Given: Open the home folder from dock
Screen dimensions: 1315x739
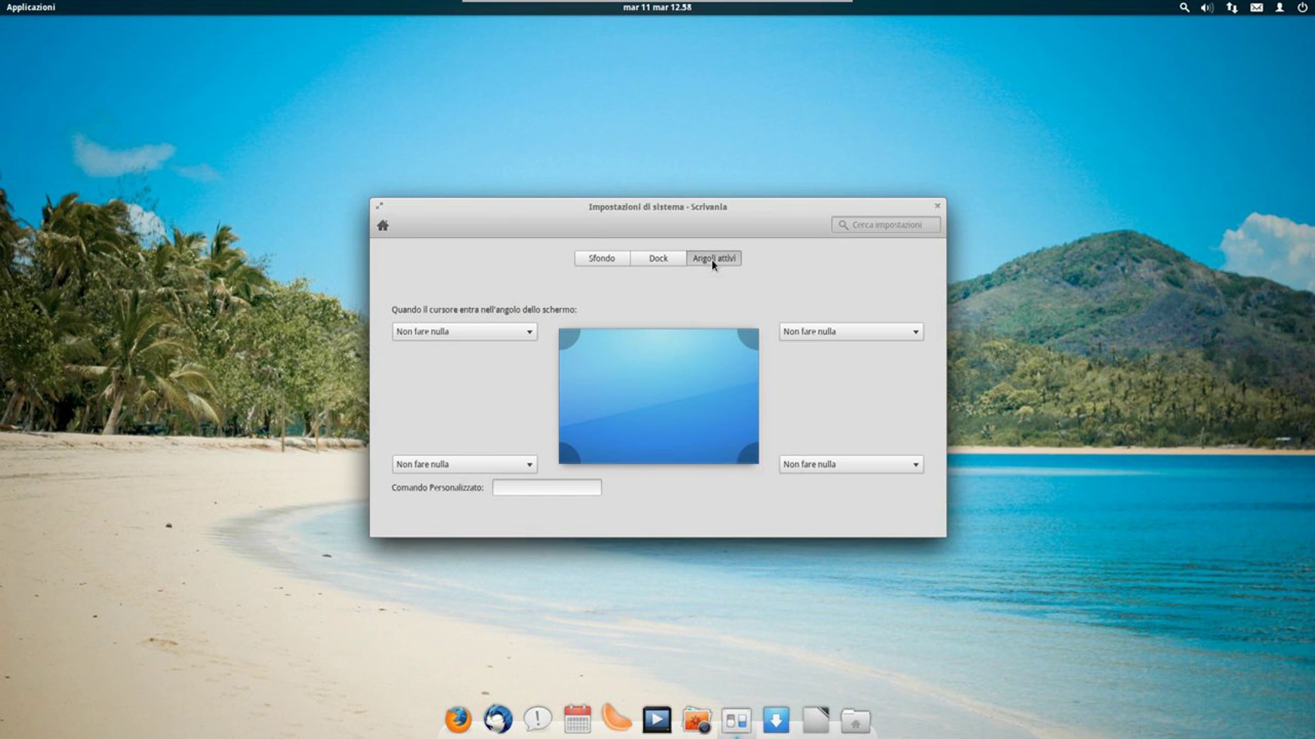Looking at the screenshot, I should tap(855, 720).
